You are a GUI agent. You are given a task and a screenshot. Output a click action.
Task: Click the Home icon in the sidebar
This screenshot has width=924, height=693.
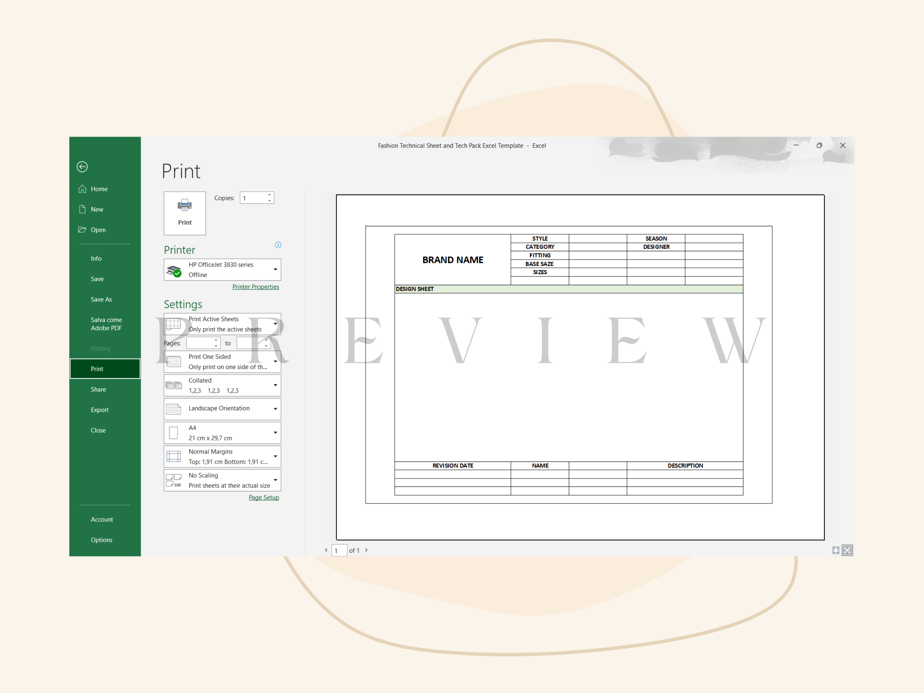82,189
